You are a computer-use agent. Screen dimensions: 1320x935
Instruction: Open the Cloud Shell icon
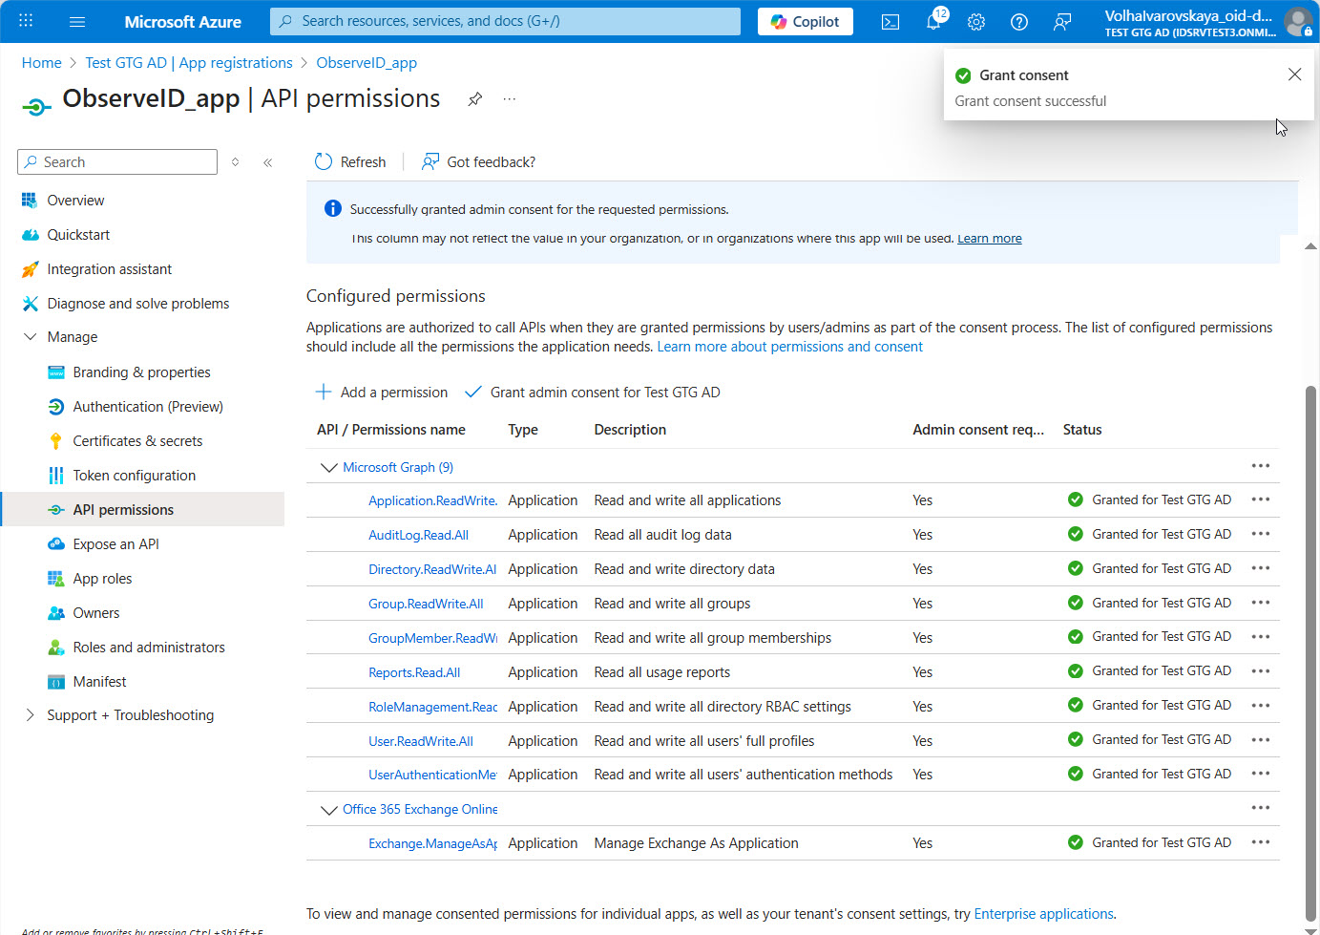(x=890, y=22)
